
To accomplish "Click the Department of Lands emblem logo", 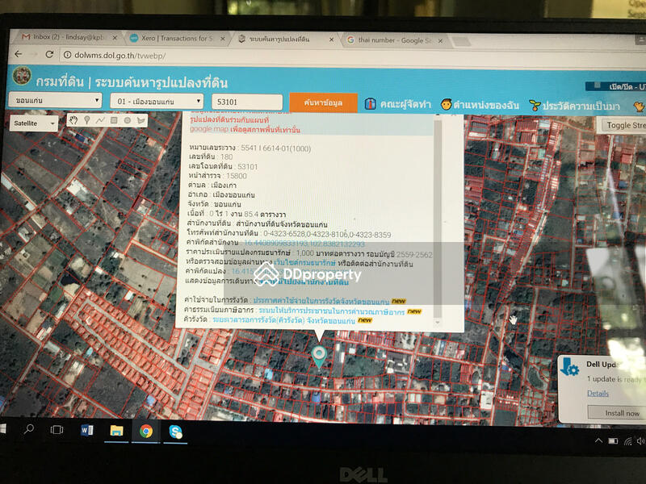I will coord(22,76).
